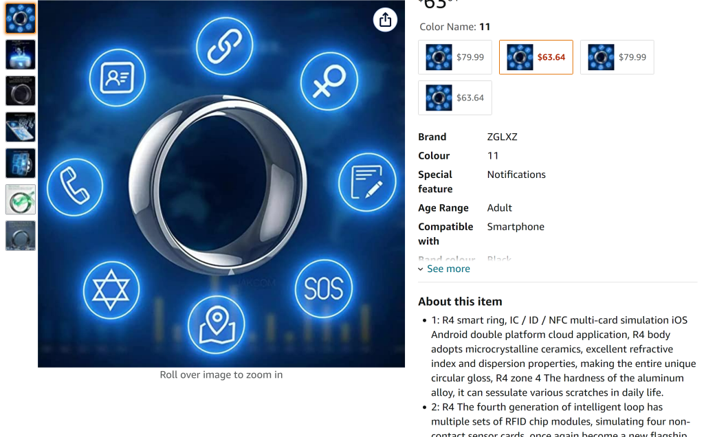This screenshot has width=704, height=437.
Task: Expand product details with See more
Action: click(448, 269)
